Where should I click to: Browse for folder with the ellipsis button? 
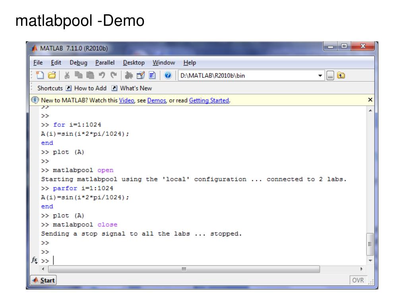click(330, 75)
